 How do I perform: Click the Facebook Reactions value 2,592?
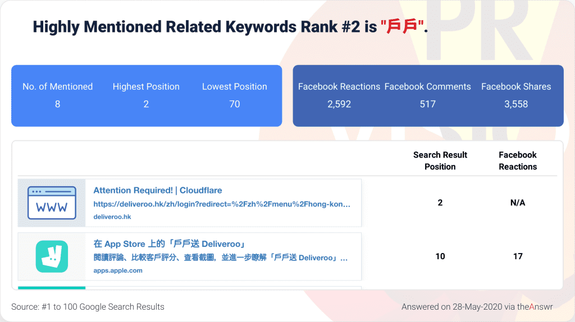[x=339, y=104]
